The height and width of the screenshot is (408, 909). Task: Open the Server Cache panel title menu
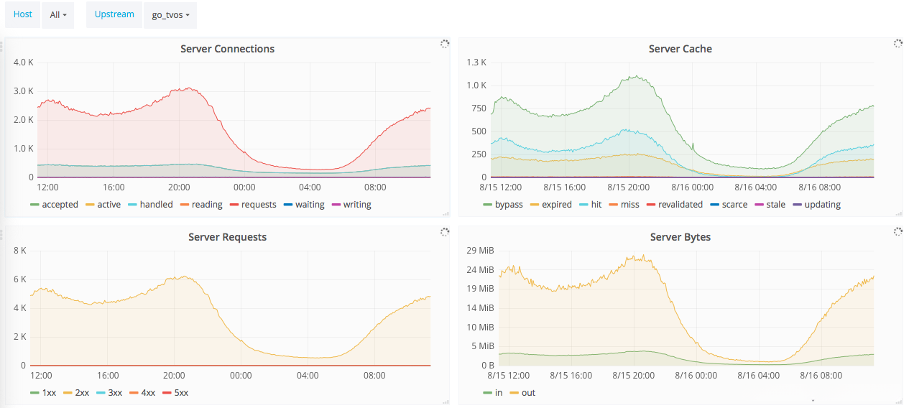[x=680, y=49]
